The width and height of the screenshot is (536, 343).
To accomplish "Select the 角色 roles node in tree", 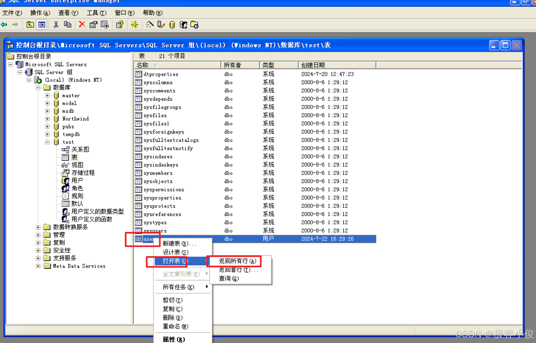I will (77, 188).
